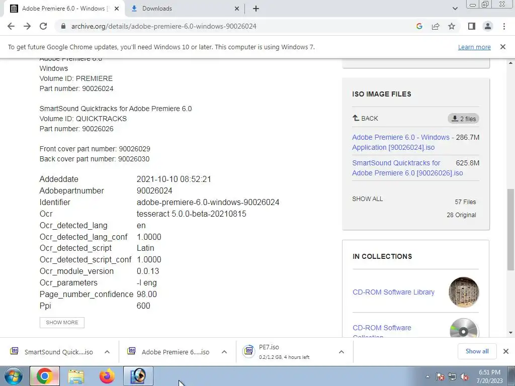This screenshot has width=515, height=386.
Task: Download all with the 2 files button
Action: pos(463,119)
